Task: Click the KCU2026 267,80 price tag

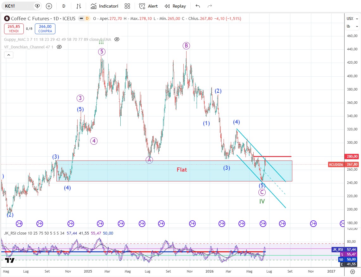Action: pyautogui.click(x=344, y=165)
